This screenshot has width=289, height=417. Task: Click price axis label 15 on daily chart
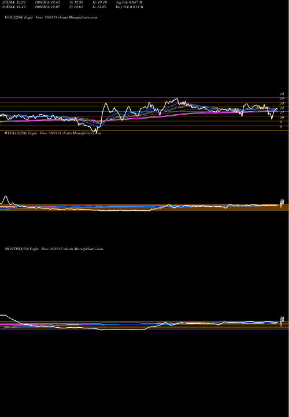click(282, 94)
